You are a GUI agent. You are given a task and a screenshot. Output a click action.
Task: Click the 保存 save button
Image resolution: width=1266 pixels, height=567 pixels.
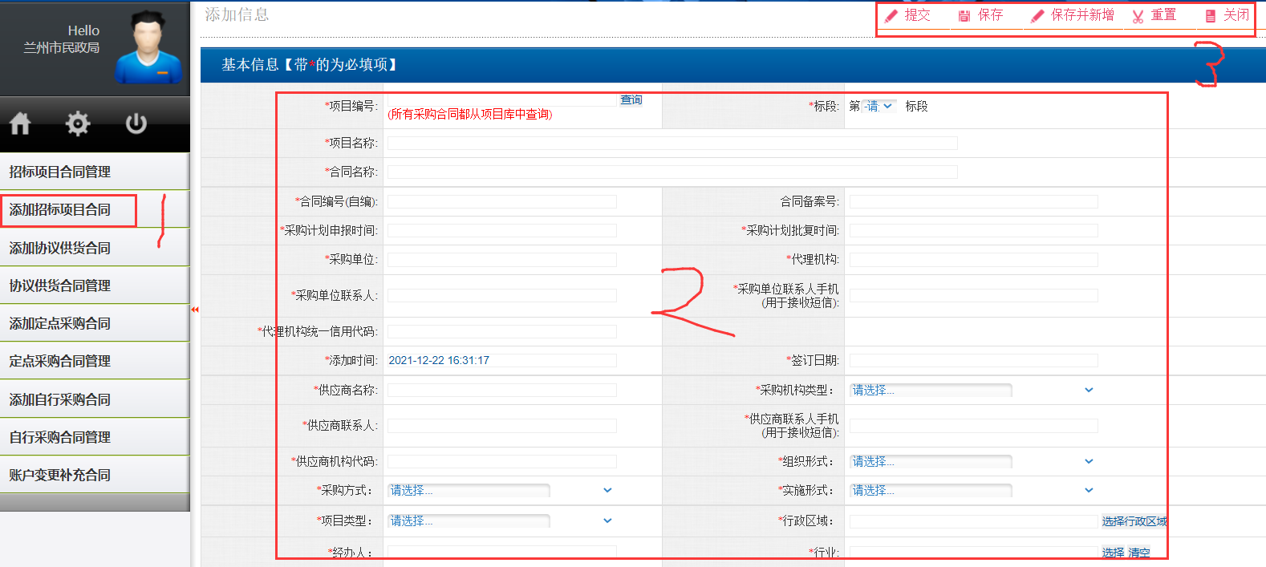(x=980, y=15)
